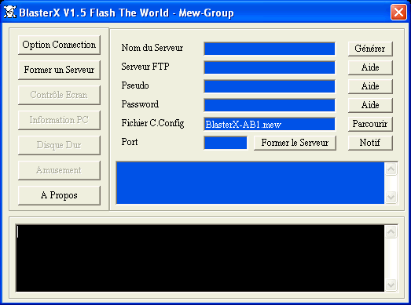411x305 pixels.
Task: Click up arrow of black console scrollbar
Action: 391,232
